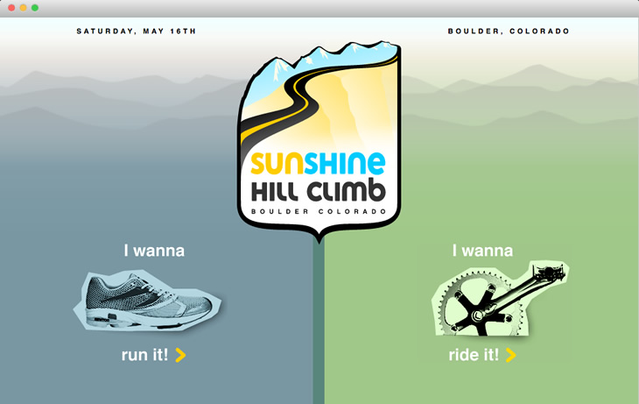Viewport: 639px width, 404px height.
Task: Click the I wanna text above shoe
Action: click(x=154, y=251)
